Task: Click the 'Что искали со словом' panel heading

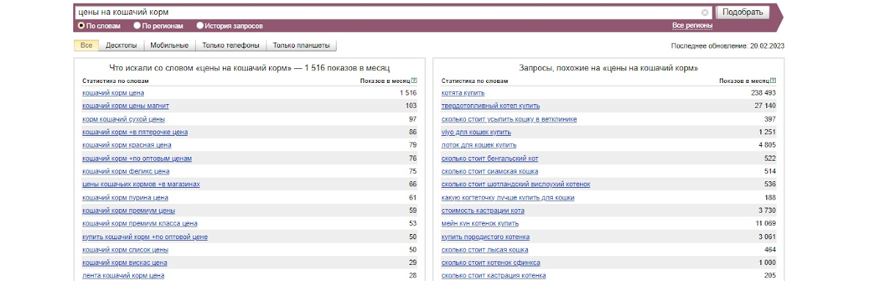Action: (x=249, y=67)
